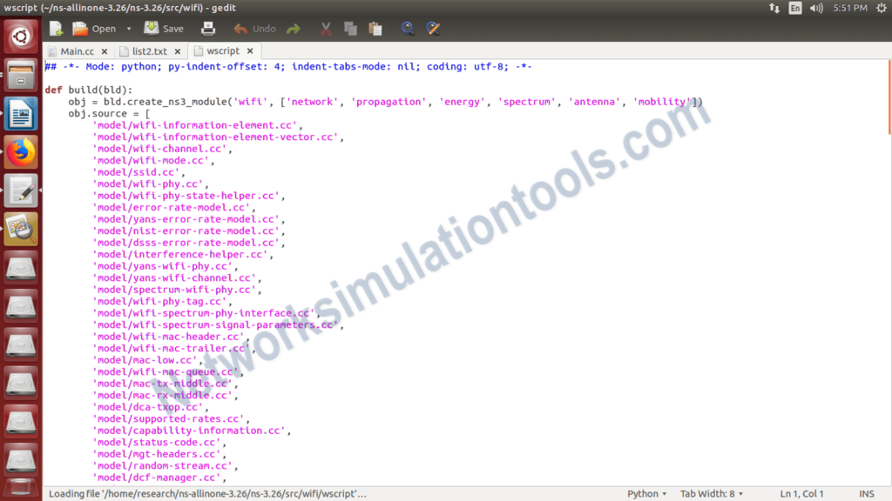This screenshot has width=892, height=501.
Task: Save the wscript document
Action: [164, 28]
